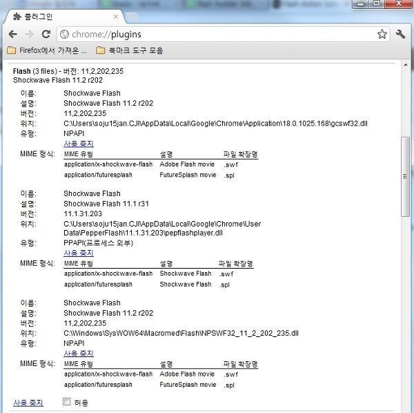Image resolution: width=414 pixels, height=413 pixels.
Task: Click the NPSWF32_11_2_202_235.dll path text
Action: click(x=181, y=333)
